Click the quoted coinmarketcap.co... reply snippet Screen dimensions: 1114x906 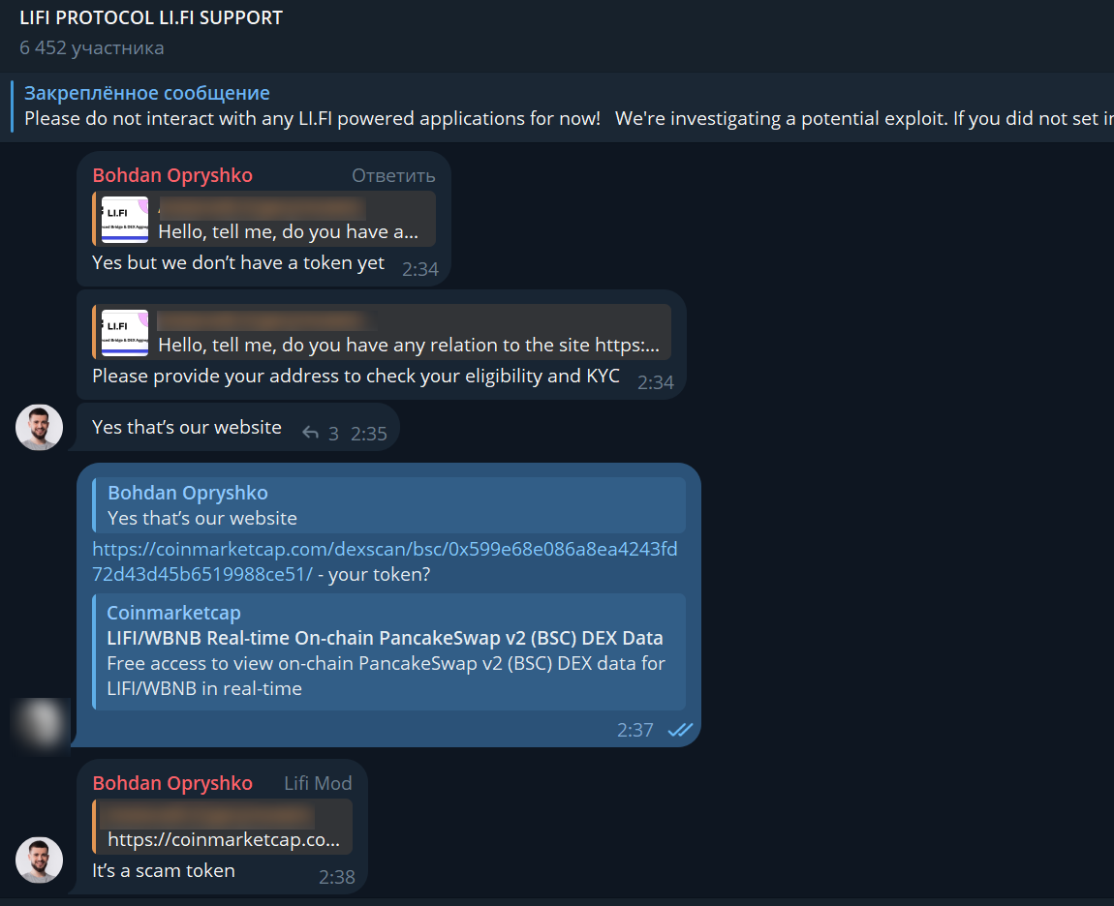pyautogui.click(x=223, y=827)
